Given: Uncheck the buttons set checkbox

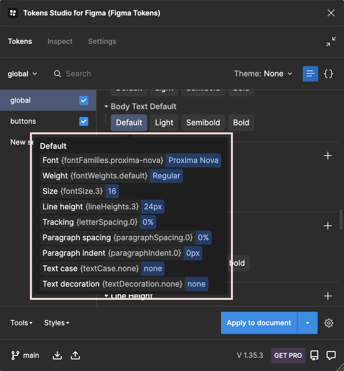Looking at the screenshot, I should 84,121.
